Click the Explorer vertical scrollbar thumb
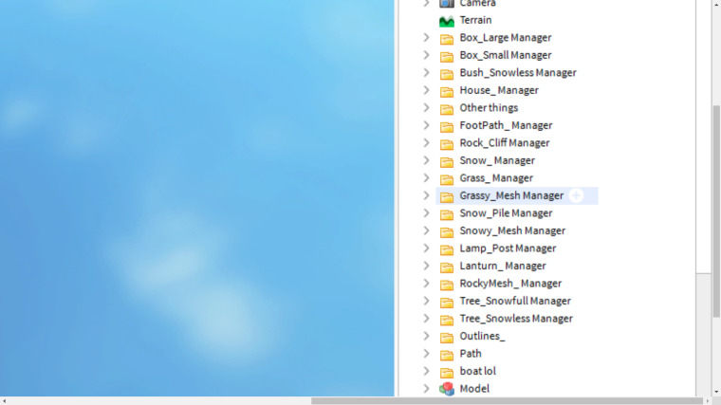Screen dimensions: 721x405 pos(716,211)
